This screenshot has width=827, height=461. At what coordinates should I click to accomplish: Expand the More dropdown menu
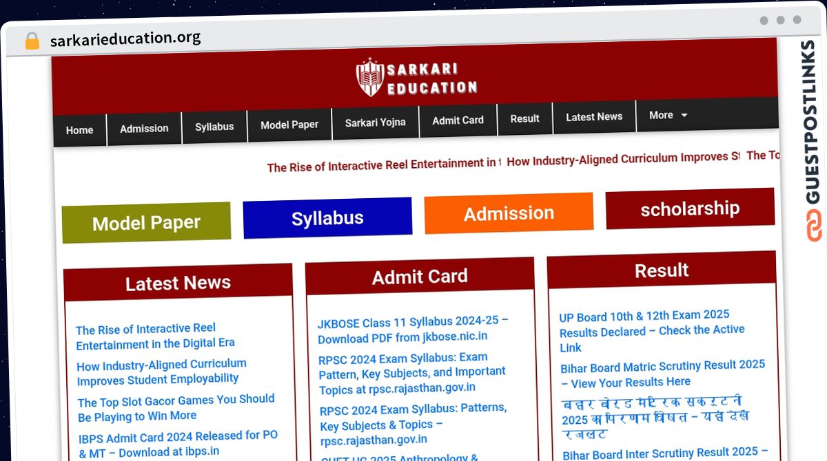point(668,115)
